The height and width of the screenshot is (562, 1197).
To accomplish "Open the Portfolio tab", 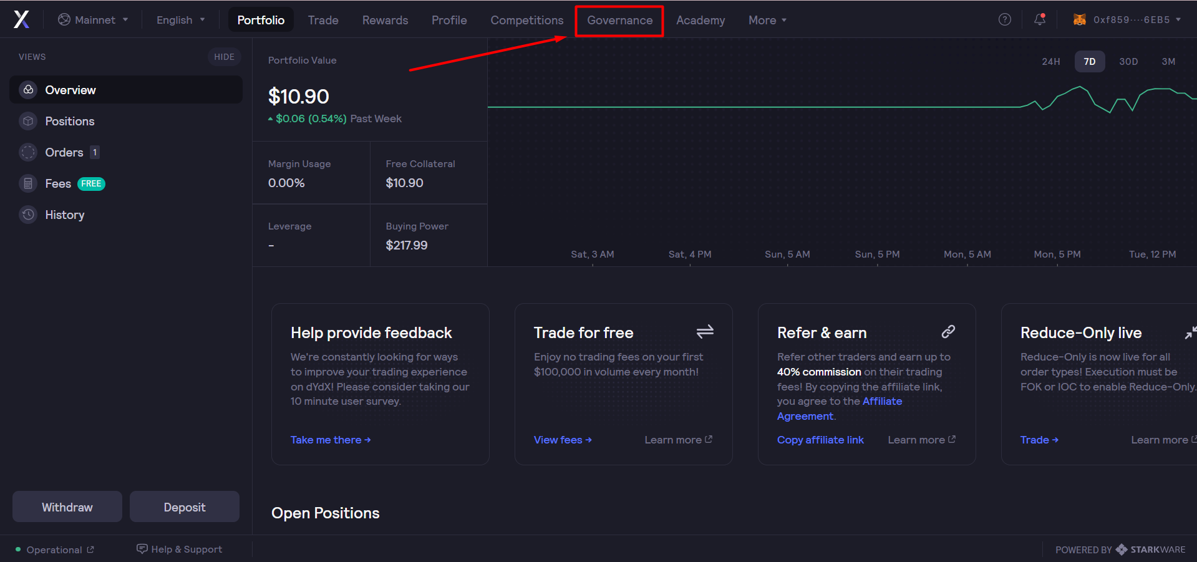I will click(x=261, y=20).
